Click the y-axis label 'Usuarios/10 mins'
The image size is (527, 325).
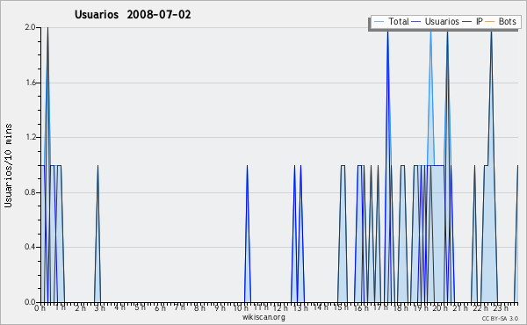(x=8, y=165)
